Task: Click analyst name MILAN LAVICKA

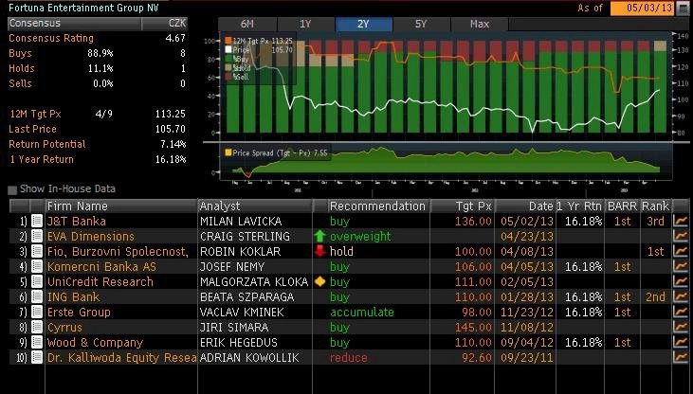Action: coord(241,221)
